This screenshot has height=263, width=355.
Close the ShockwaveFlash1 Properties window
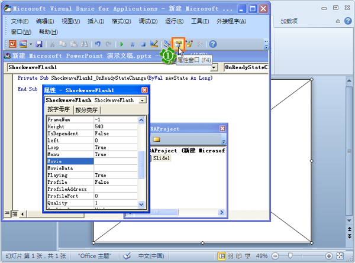tap(144, 90)
